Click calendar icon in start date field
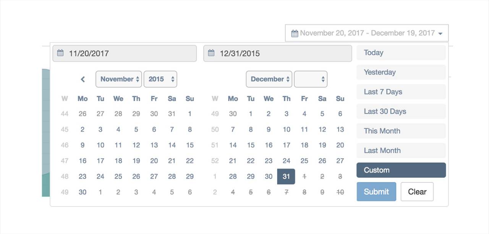Viewport: 489px width, 234px height. tap(60, 53)
